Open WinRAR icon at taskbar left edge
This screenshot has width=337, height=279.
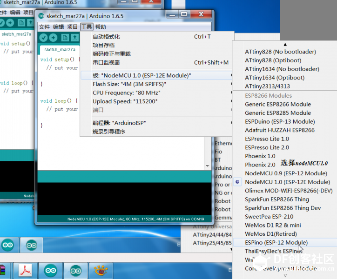pyautogui.click(x=3, y=270)
